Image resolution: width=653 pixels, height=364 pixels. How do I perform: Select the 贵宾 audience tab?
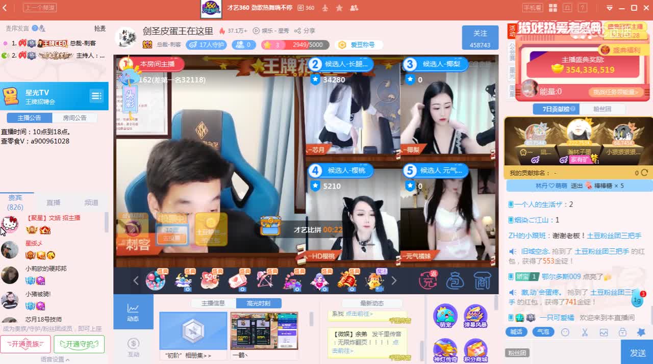(x=15, y=202)
